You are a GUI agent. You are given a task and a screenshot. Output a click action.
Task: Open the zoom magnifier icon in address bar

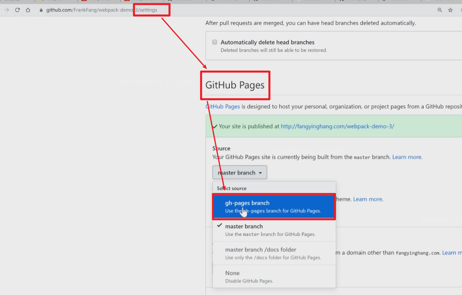tap(439, 10)
